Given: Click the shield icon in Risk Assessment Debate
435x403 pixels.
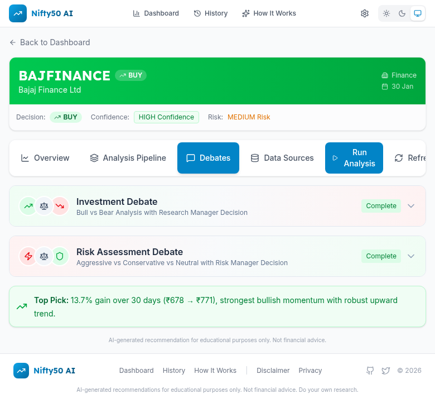Looking at the screenshot, I should point(60,256).
